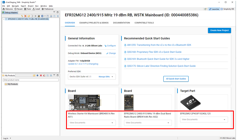Open the Preferred SDK Gecko dropdown
Screen dimensions: 237x140
[92, 77]
